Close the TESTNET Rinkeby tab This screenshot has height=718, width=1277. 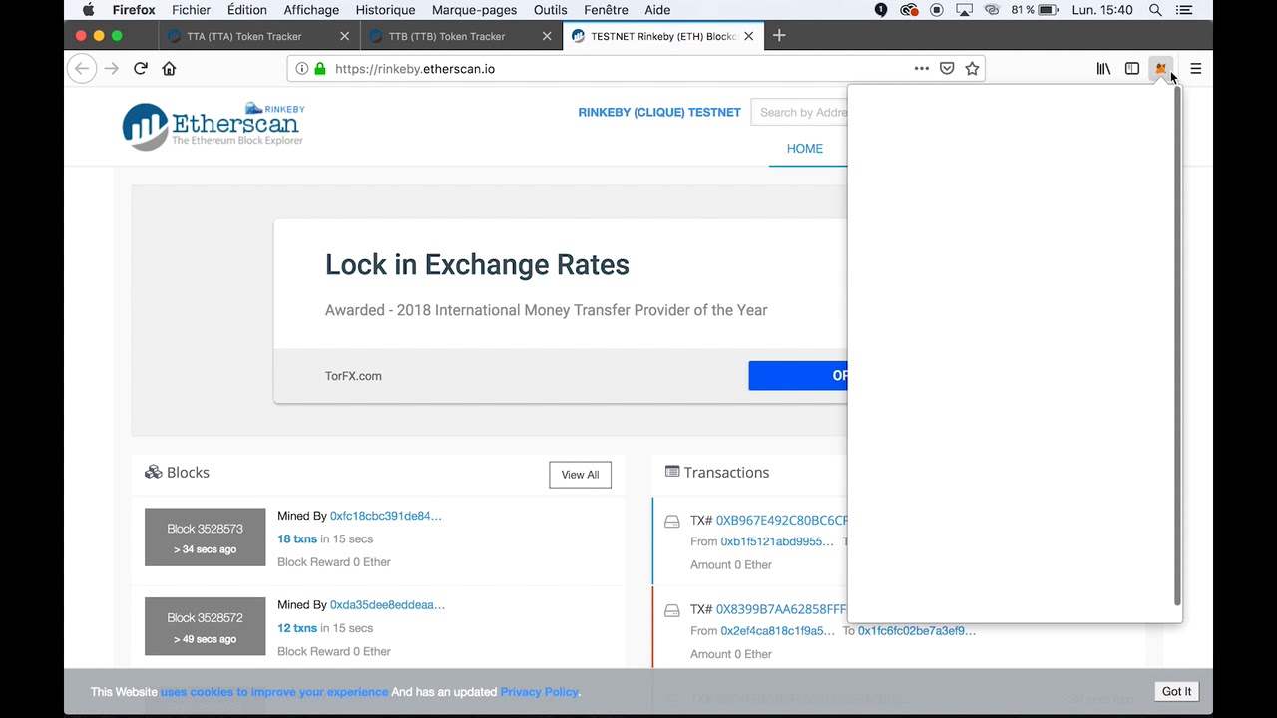[x=748, y=36]
